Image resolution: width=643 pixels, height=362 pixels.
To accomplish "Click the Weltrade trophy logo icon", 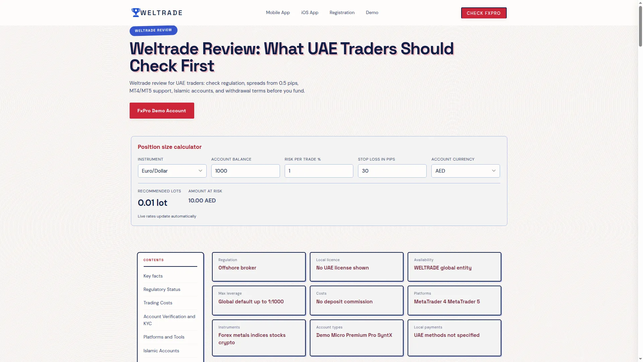I will (x=136, y=12).
